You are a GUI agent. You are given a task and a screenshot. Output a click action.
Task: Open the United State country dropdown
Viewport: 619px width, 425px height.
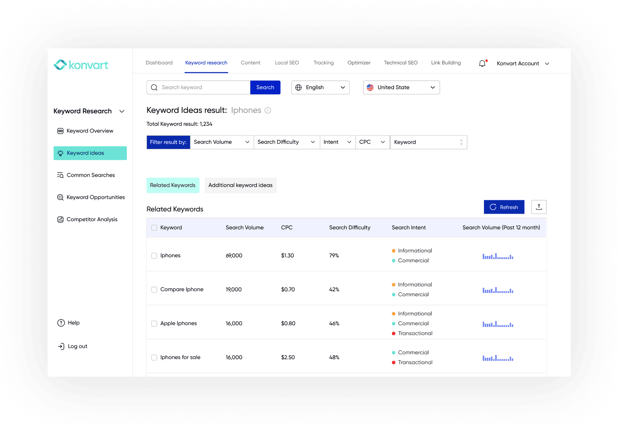click(401, 87)
